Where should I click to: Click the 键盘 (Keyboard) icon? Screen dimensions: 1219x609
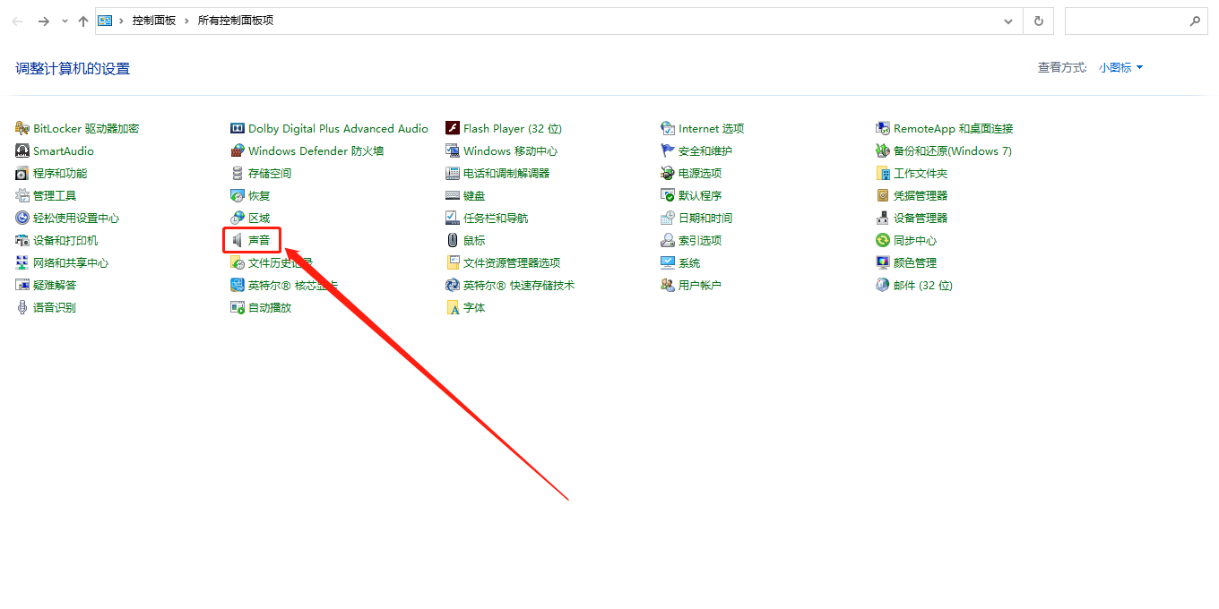coord(453,196)
